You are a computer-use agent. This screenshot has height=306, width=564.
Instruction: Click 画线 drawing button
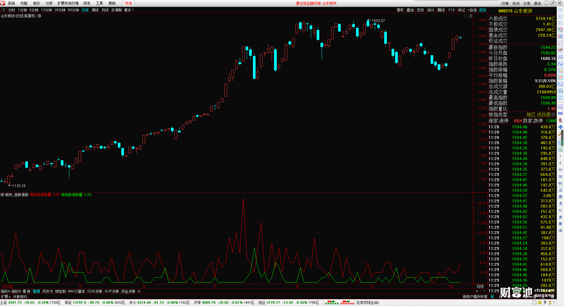coord(441,10)
